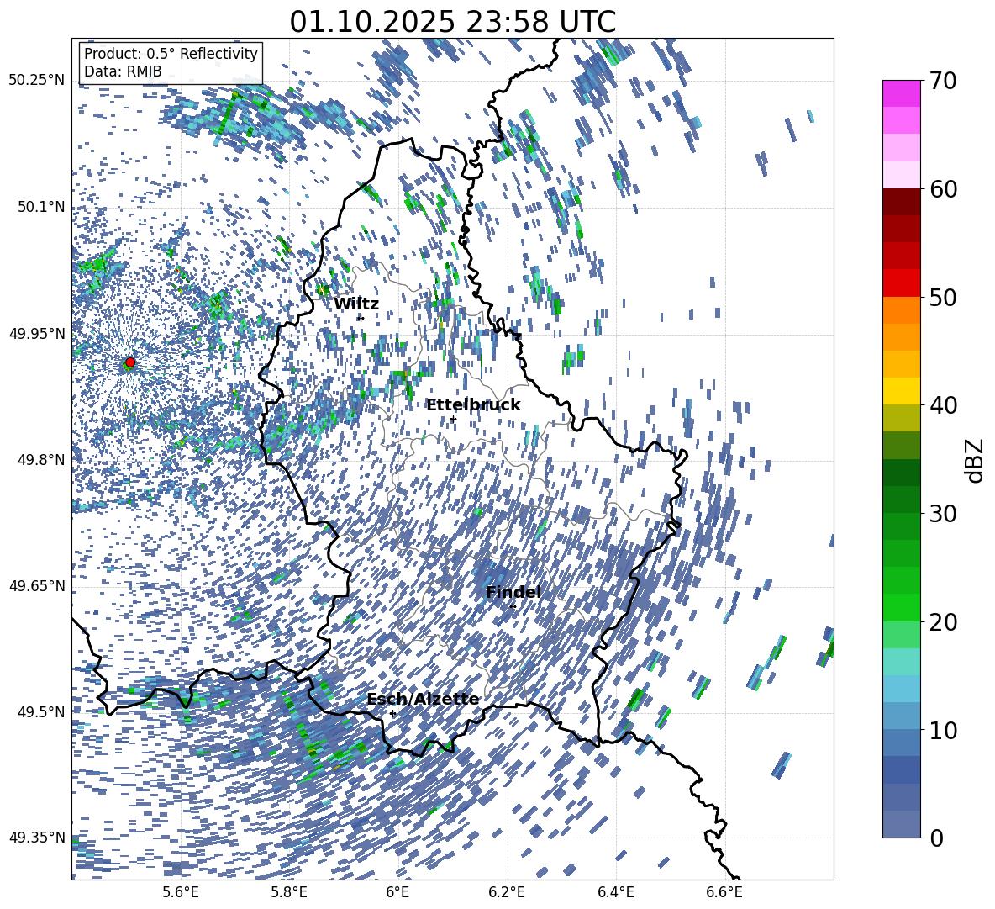The height and width of the screenshot is (909, 995).
Task: Click the timestamp title 01.10.2025 23:58 UTC
Action: point(452,21)
